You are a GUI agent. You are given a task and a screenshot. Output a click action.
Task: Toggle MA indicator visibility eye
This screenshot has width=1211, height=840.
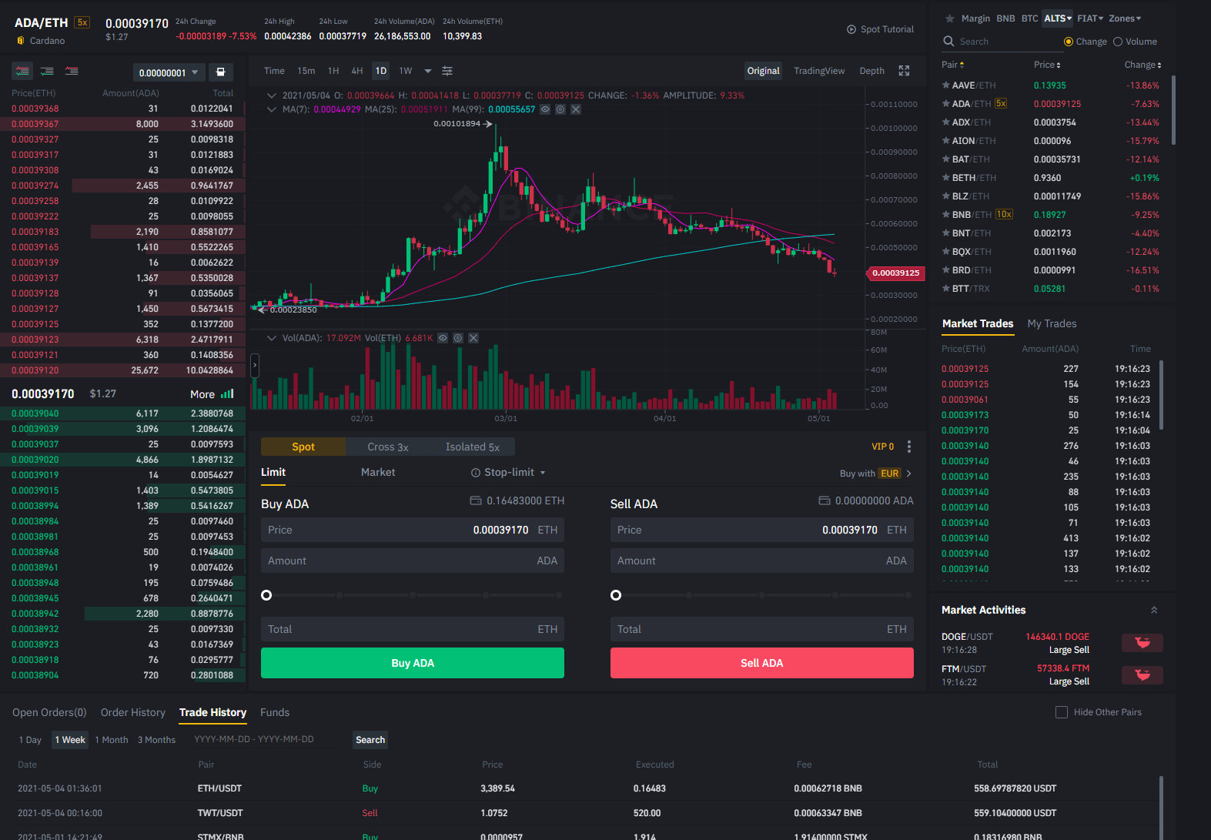click(545, 109)
